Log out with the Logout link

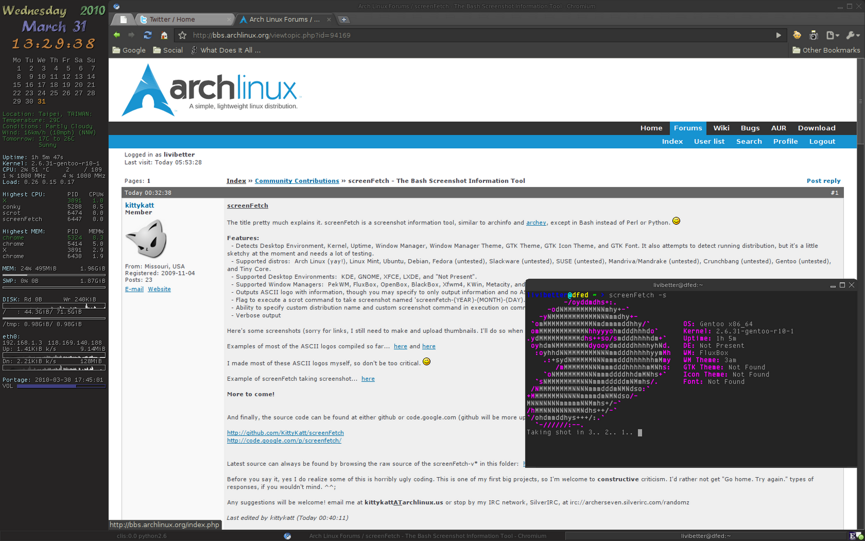(822, 141)
